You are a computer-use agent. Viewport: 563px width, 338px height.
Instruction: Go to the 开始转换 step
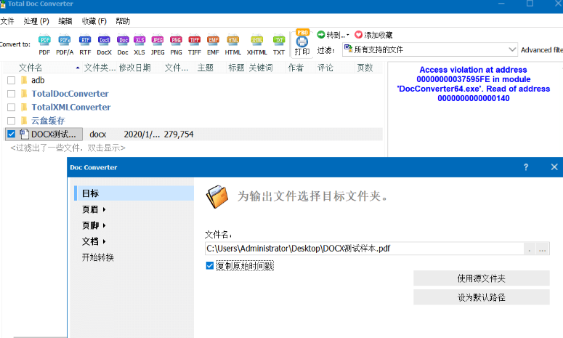97,257
